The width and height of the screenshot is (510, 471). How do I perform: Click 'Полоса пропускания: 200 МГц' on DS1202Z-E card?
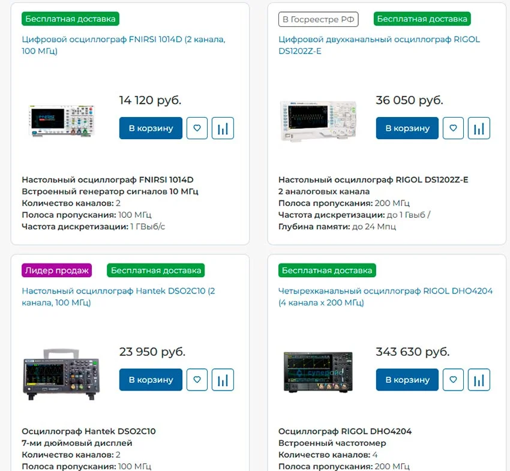pyautogui.click(x=344, y=203)
